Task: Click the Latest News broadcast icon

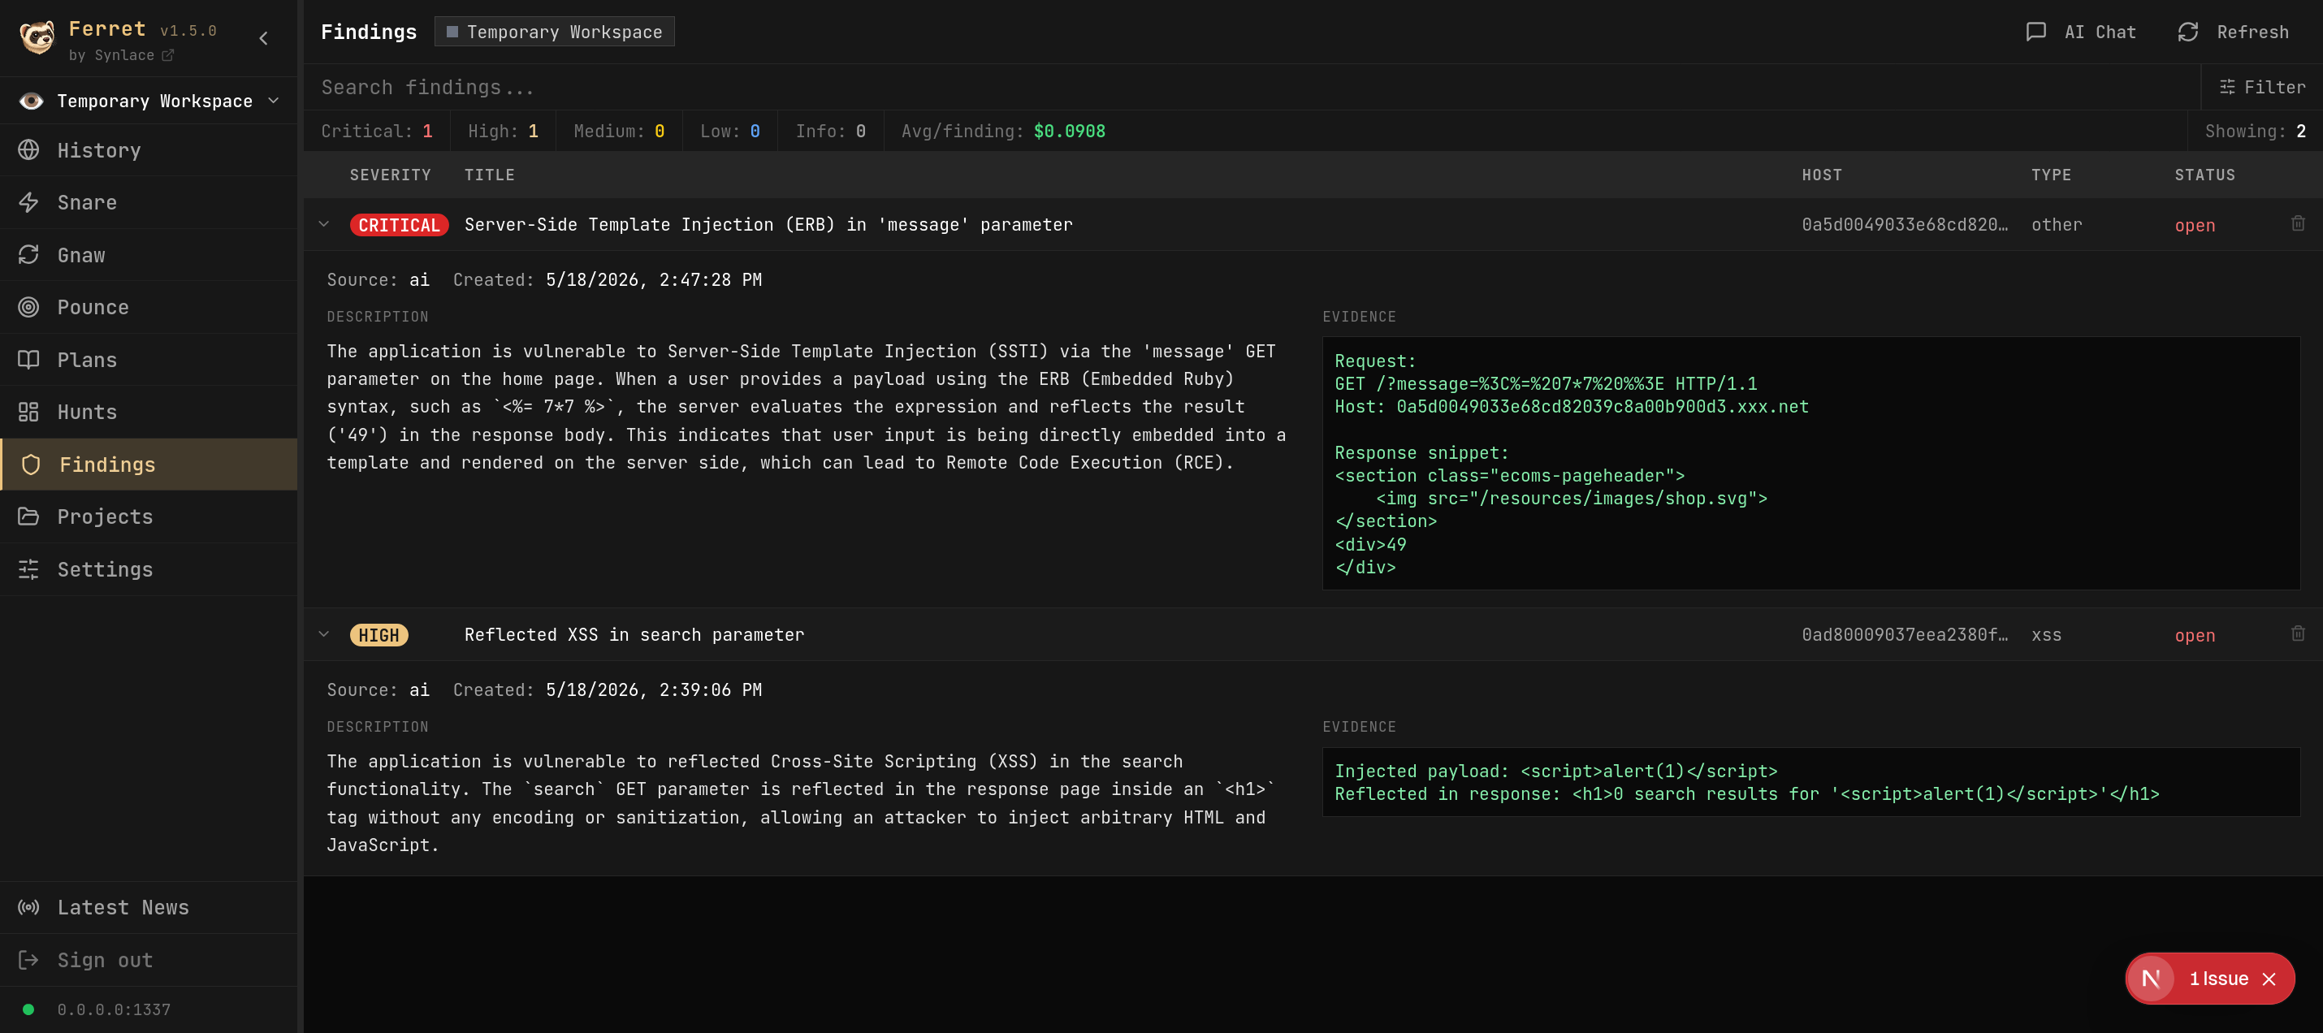Action: point(29,907)
